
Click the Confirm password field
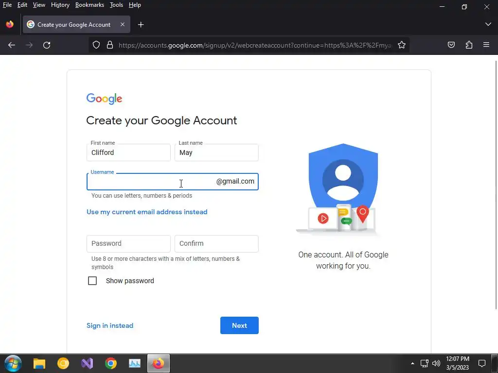(x=216, y=244)
